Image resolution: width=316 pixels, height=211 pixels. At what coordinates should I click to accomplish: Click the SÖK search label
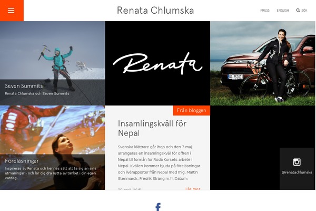coord(304,11)
